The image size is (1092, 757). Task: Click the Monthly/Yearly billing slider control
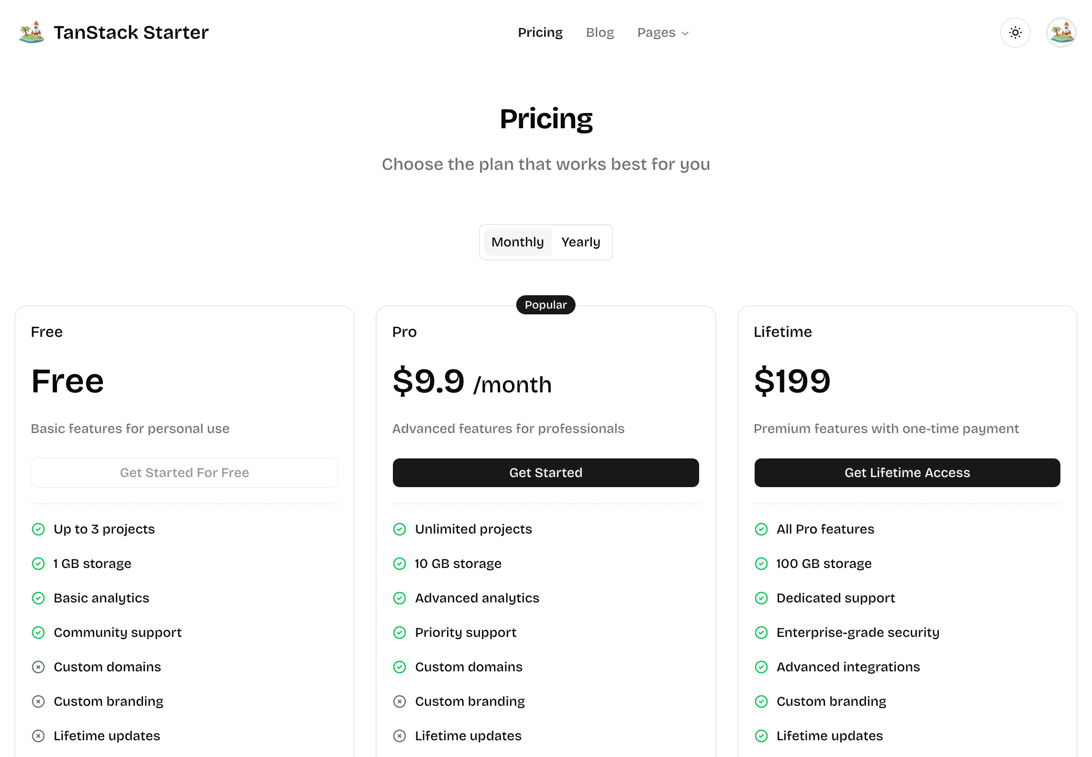[x=546, y=242]
